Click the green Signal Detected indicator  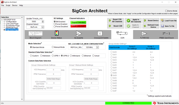click(78, 22)
